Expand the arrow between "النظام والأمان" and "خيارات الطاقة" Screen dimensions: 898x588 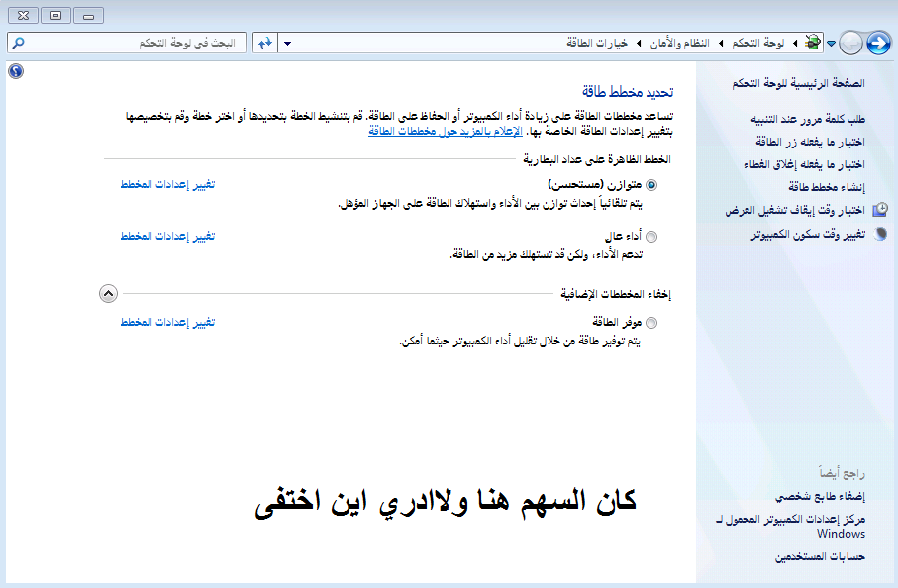pyautogui.click(x=639, y=43)
